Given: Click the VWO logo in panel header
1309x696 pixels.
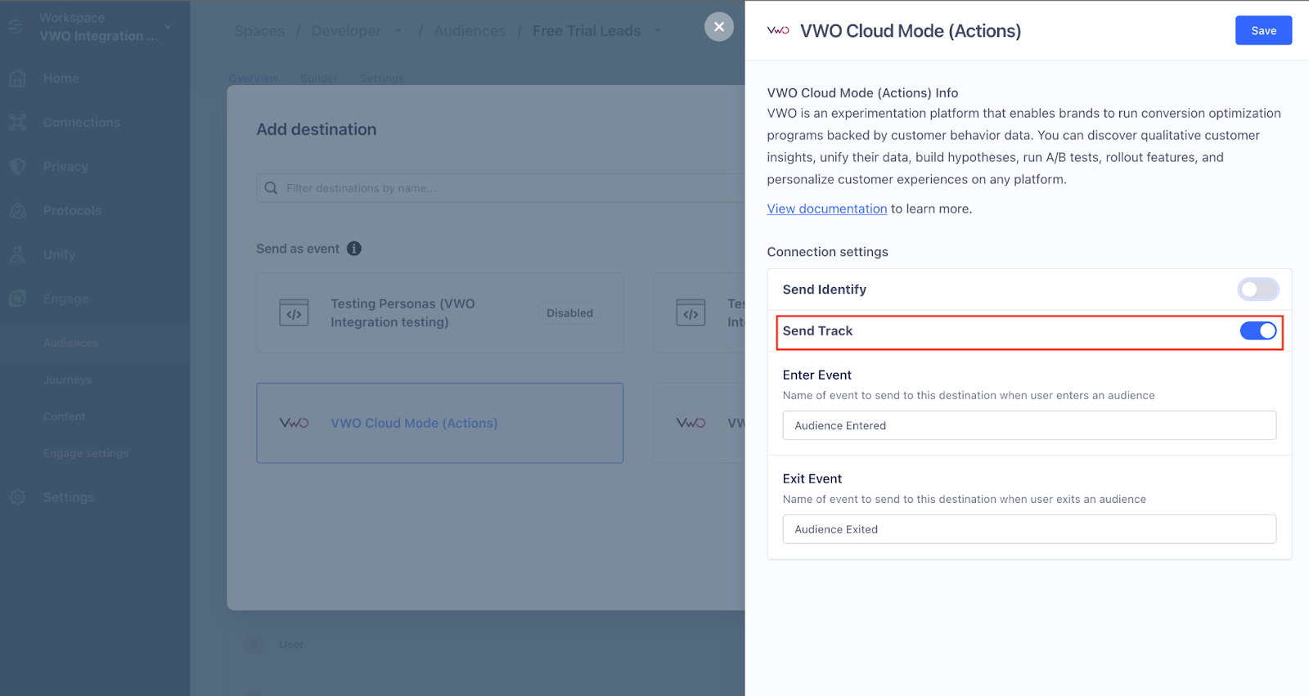Looking at the screenshot, I should [x=778, y=30].
